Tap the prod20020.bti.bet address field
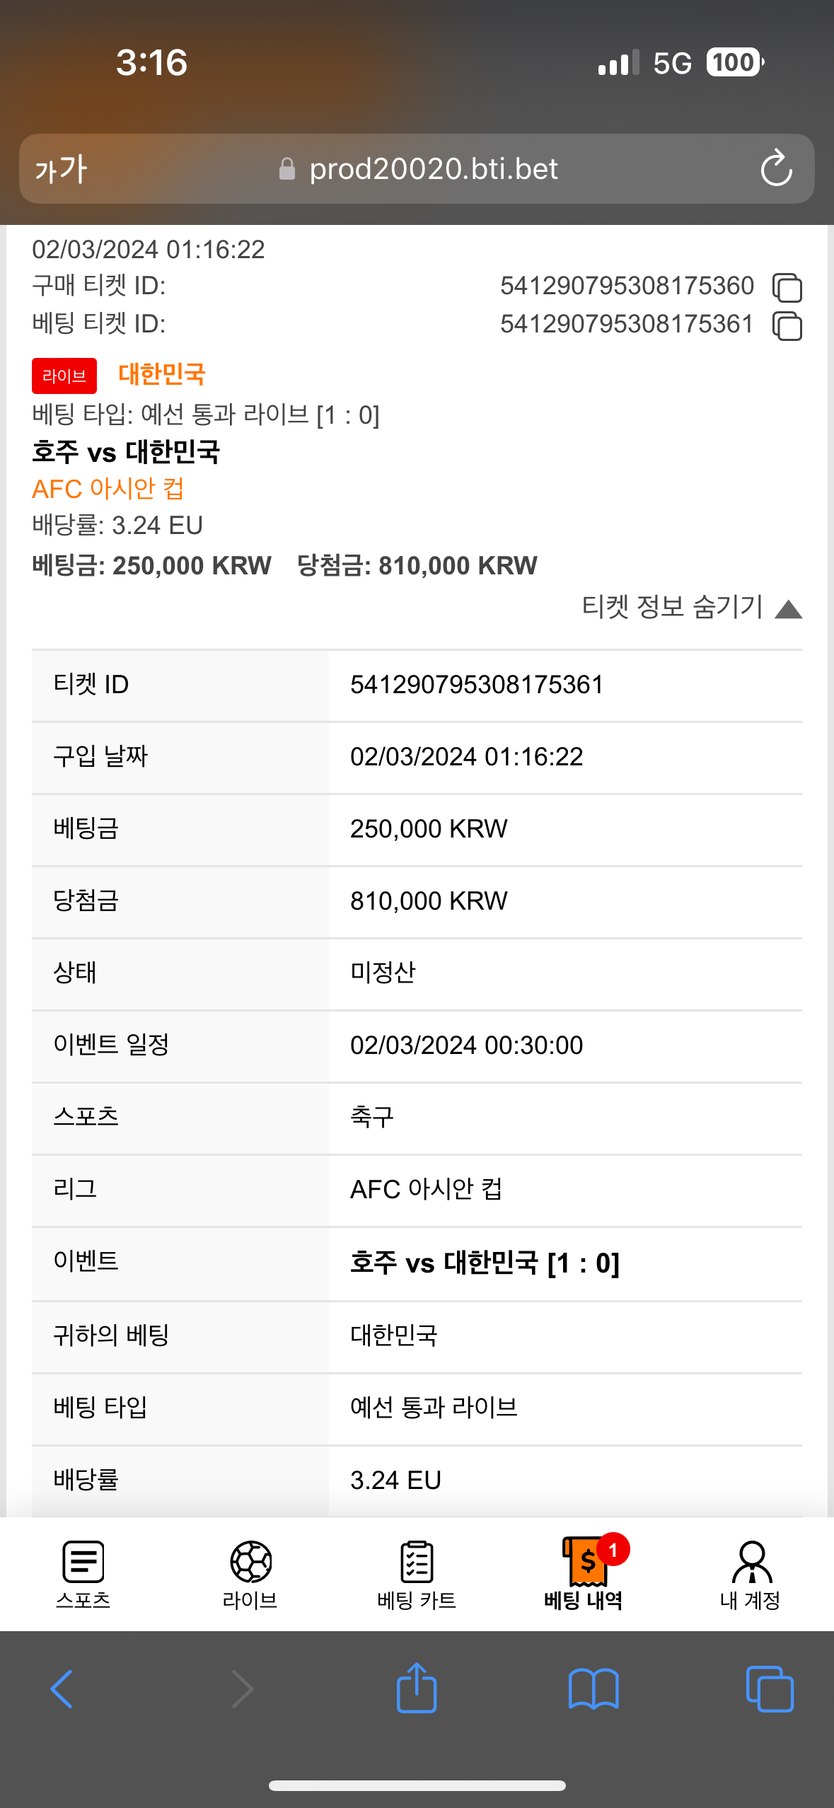The height and width of the screenshot is (1808, 834). coord(417,169)
